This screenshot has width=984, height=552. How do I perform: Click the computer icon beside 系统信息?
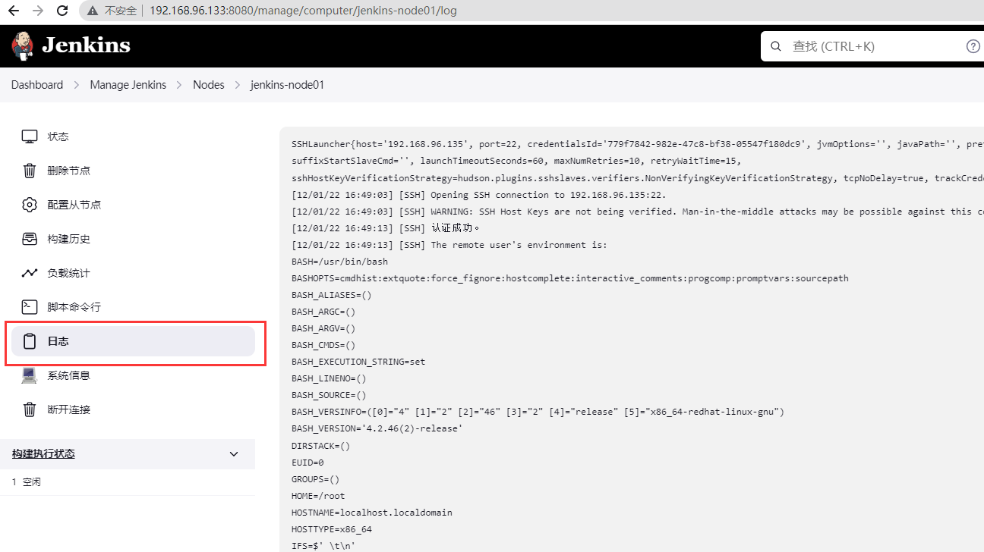point(30,375)
